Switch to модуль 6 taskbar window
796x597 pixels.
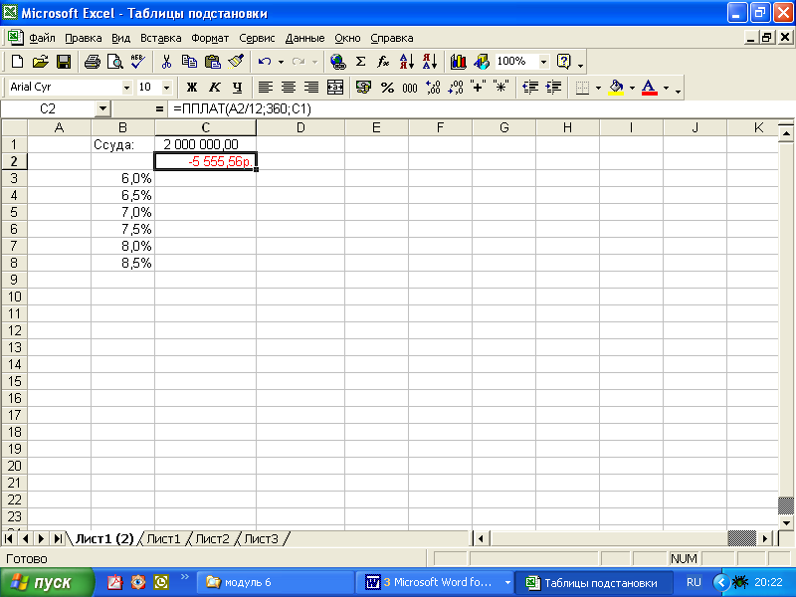(x=275, y=582)
